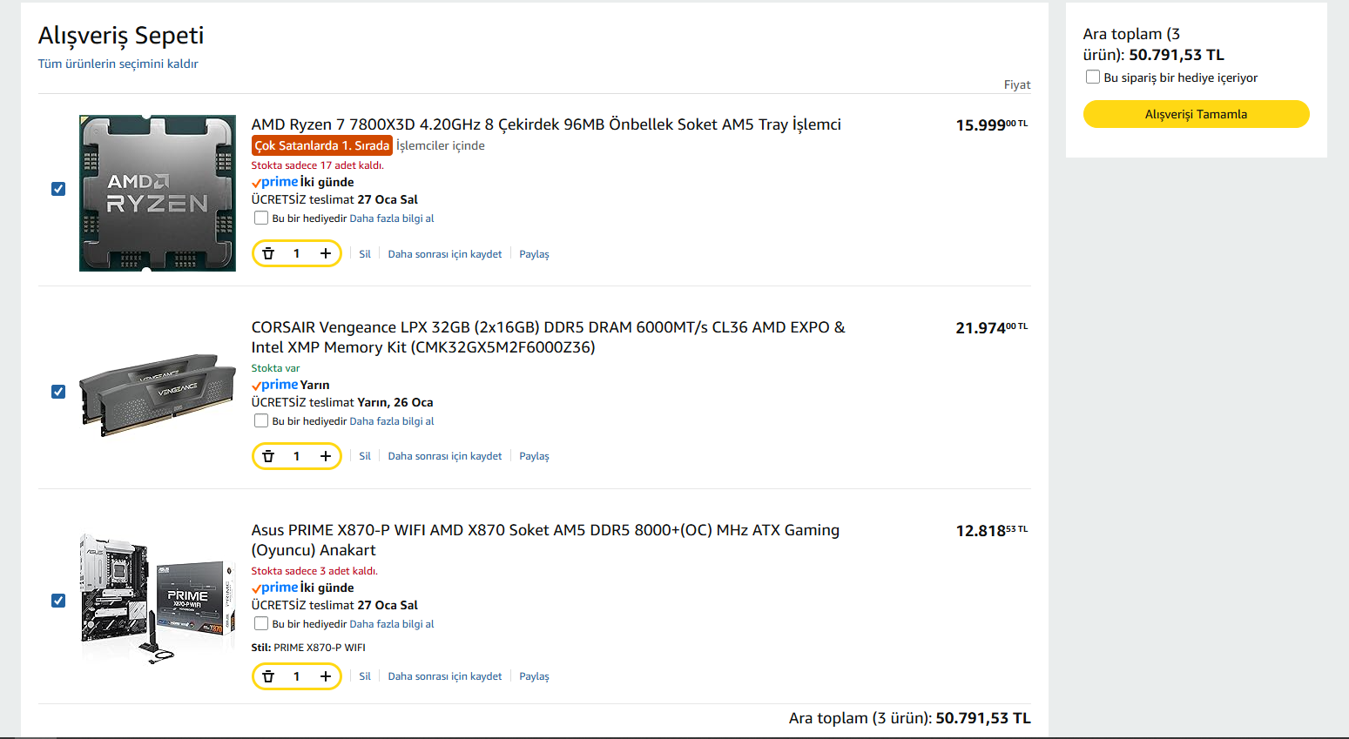Click 'Sil' for CORSAIR Vengeance memory
The width and height of the screenshot is (1349, 739).
pyautogui.click(x=365, y=456)
